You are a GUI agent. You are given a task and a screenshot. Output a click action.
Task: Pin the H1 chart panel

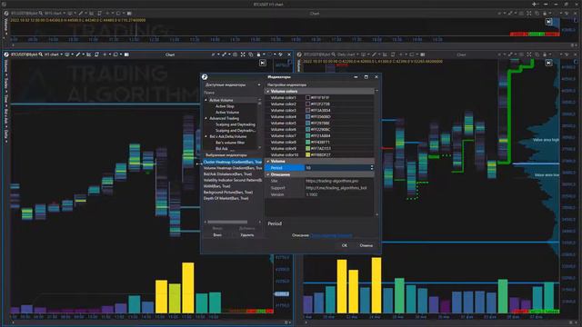pyautogui.click(x=281, y=54)
